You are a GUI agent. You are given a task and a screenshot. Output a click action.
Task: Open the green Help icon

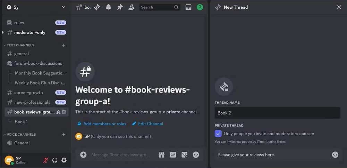[x=200, y=7]
